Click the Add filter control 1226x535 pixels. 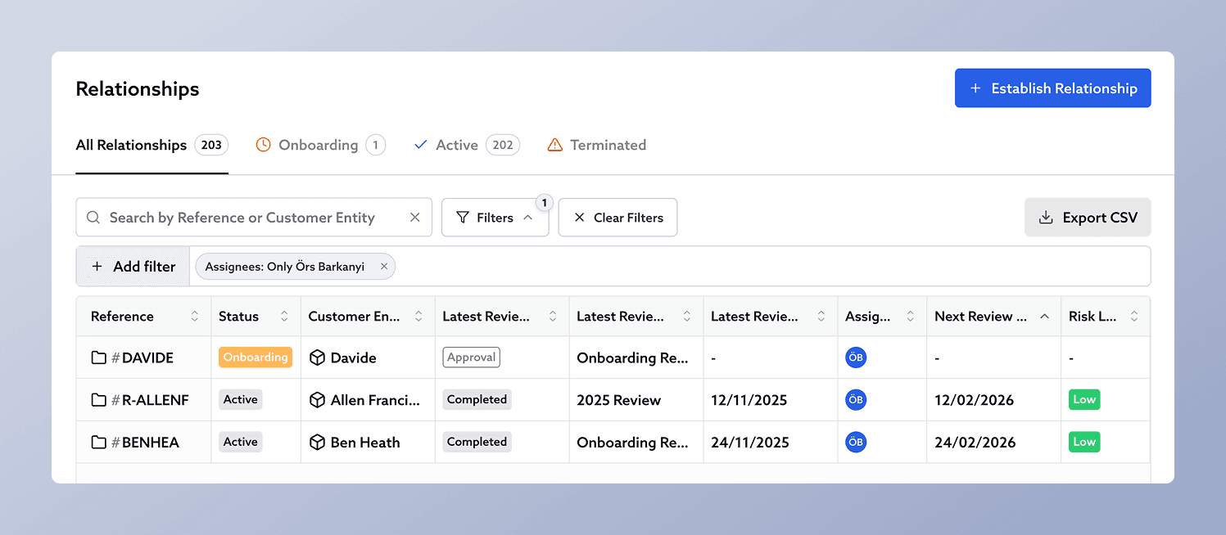[132, 266]
